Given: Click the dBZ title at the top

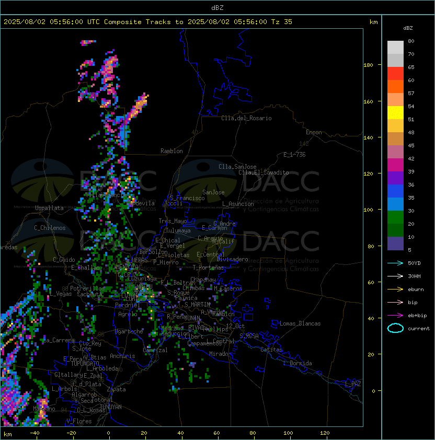Looking at the screenshot, I should pyautogui.click(x=217, y=7).
